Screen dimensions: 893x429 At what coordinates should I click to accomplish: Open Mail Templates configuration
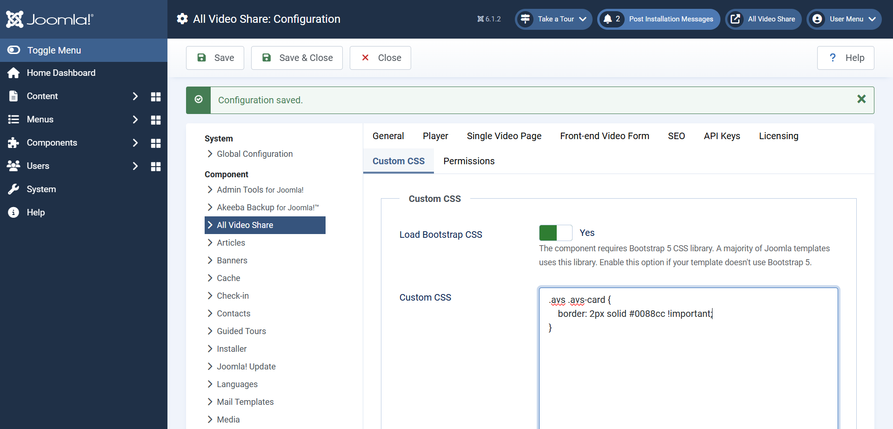click(245, 402)
